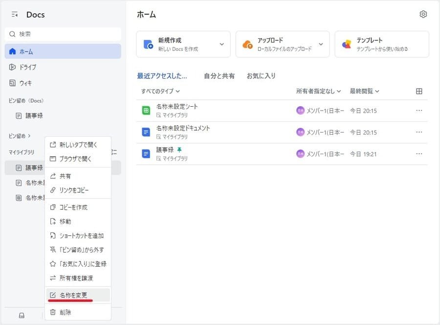Choose 削除 from the context menu
The width and height of the screenshot is (440, 325).
[66, 312]
